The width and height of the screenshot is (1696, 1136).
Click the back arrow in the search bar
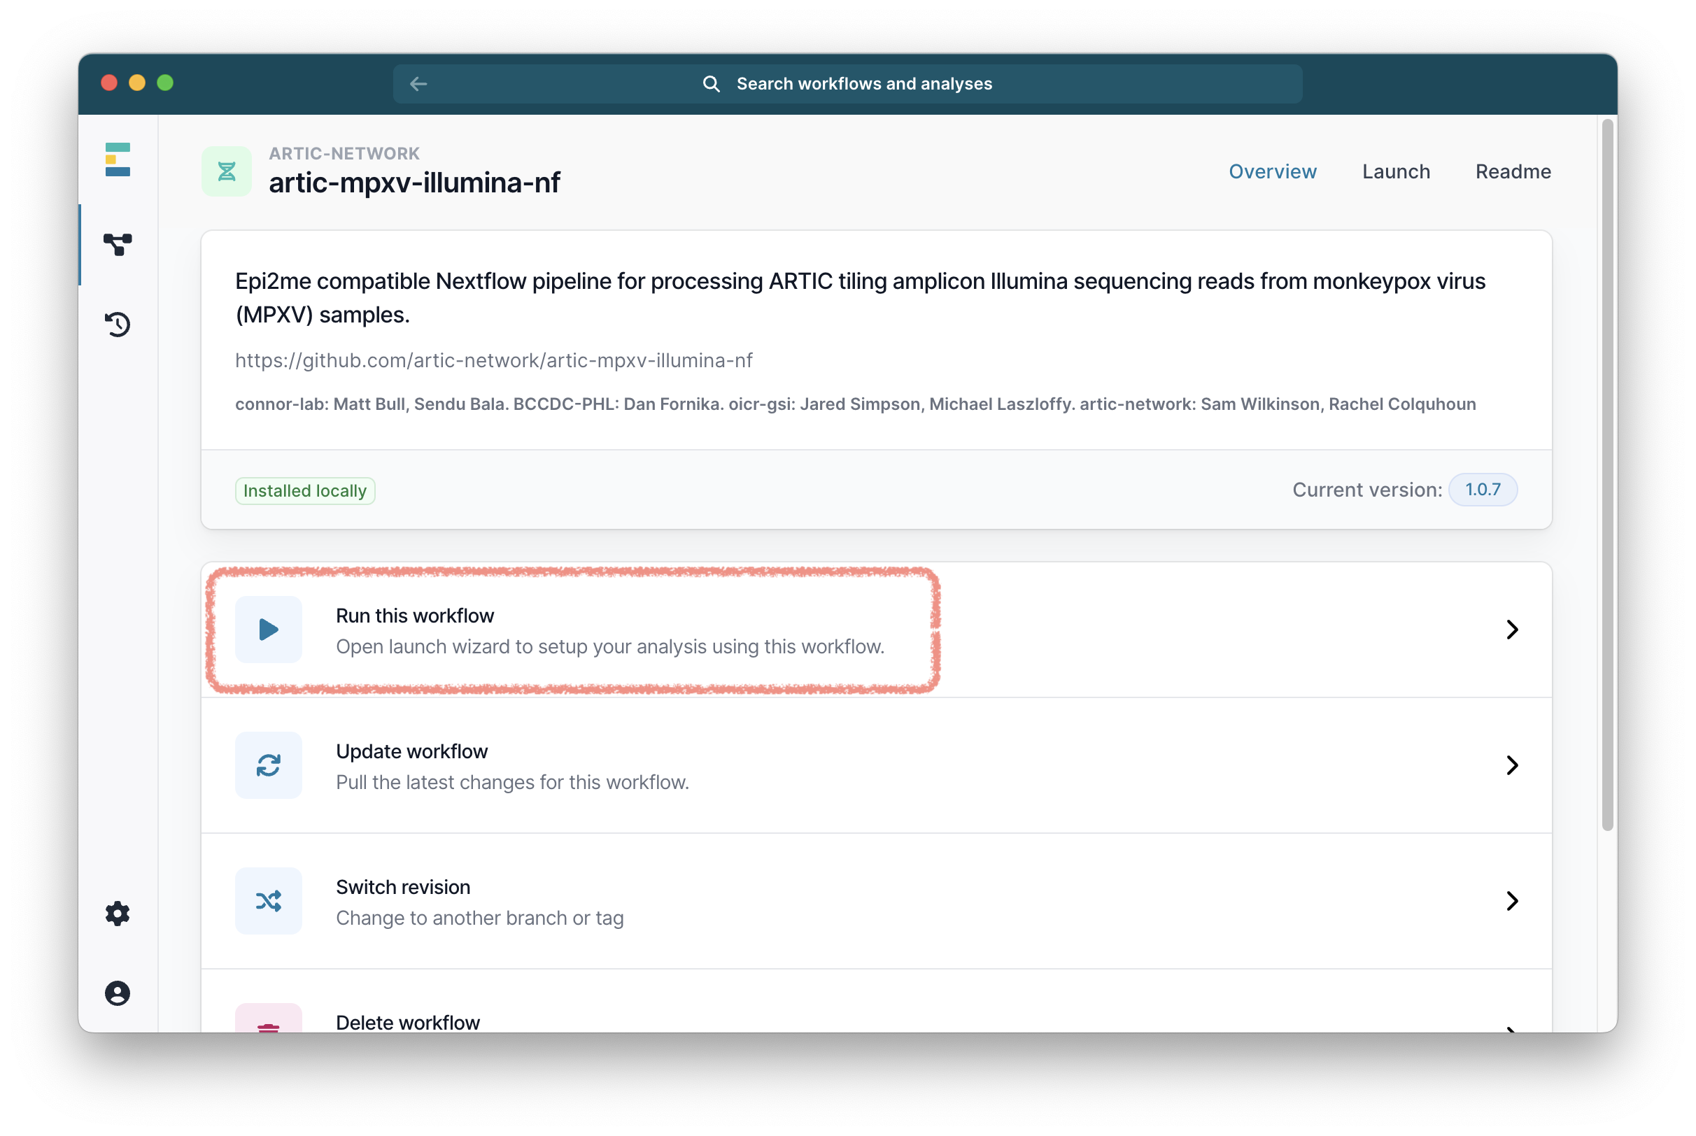pos(418,84)
